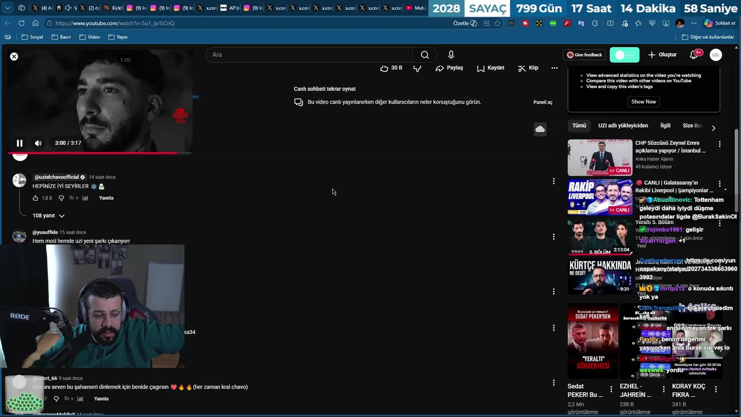The width and height of the screenshot is (741, 417).
Task: Start voice search with microphone icon
Action: [x=451, y=54]
